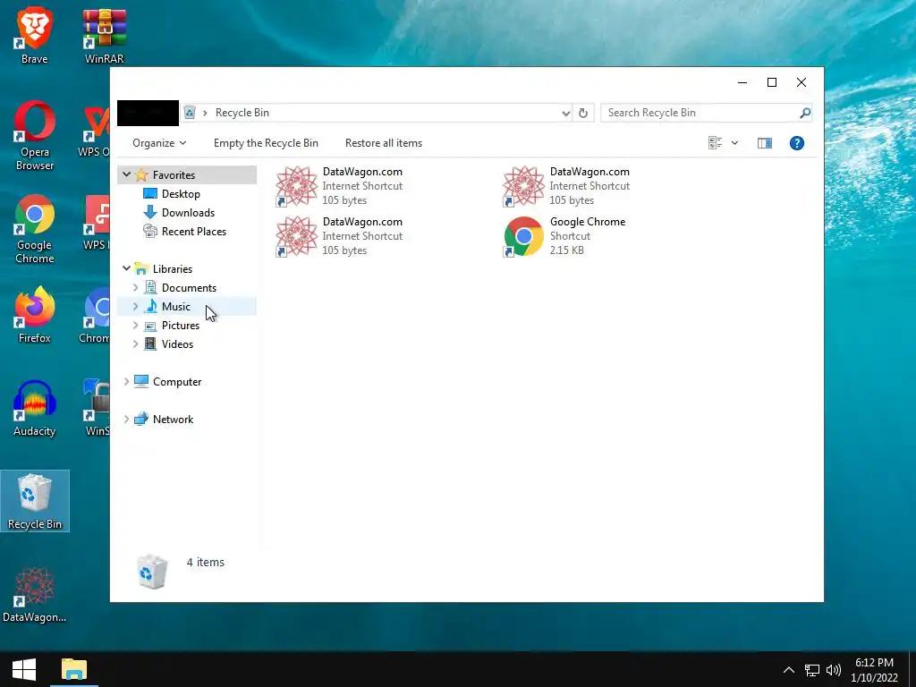This screenshot has height=687, width=916.
Task: Select the Recycle Bin desktop icon
Action: coord(35,501)
